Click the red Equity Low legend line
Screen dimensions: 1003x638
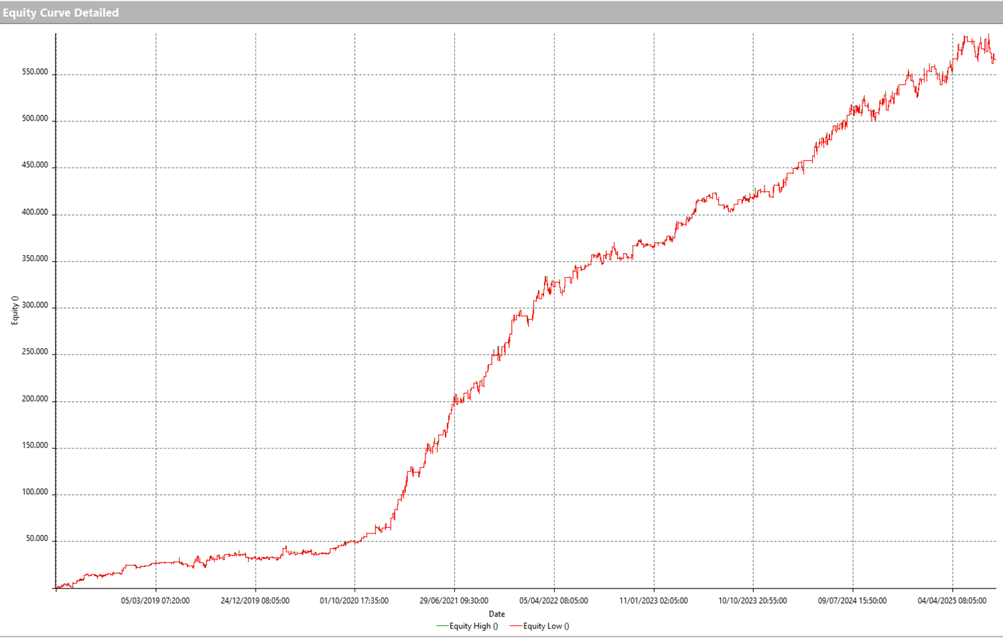pyautogui.click(x=515, y=626)
